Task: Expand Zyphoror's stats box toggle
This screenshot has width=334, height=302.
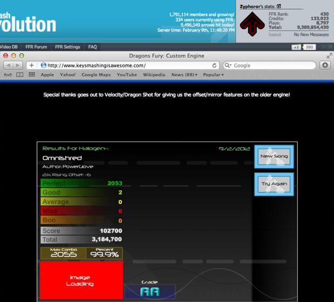Action: pos(278,6)
